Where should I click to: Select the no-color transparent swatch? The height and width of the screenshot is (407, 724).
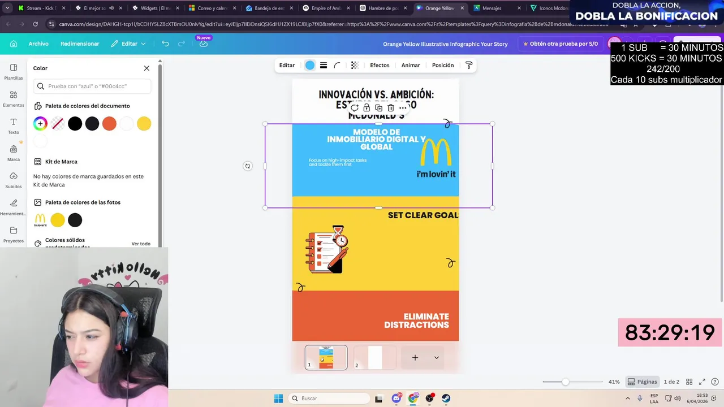click(x=57, y=123)
